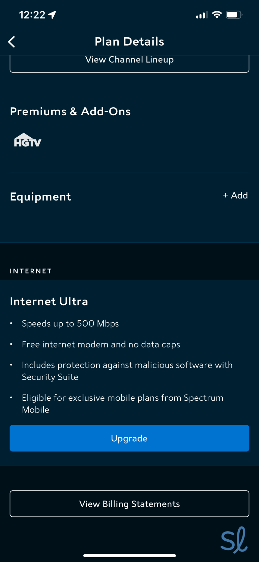
Task: Go back using the left chevron
Action: 11,41
